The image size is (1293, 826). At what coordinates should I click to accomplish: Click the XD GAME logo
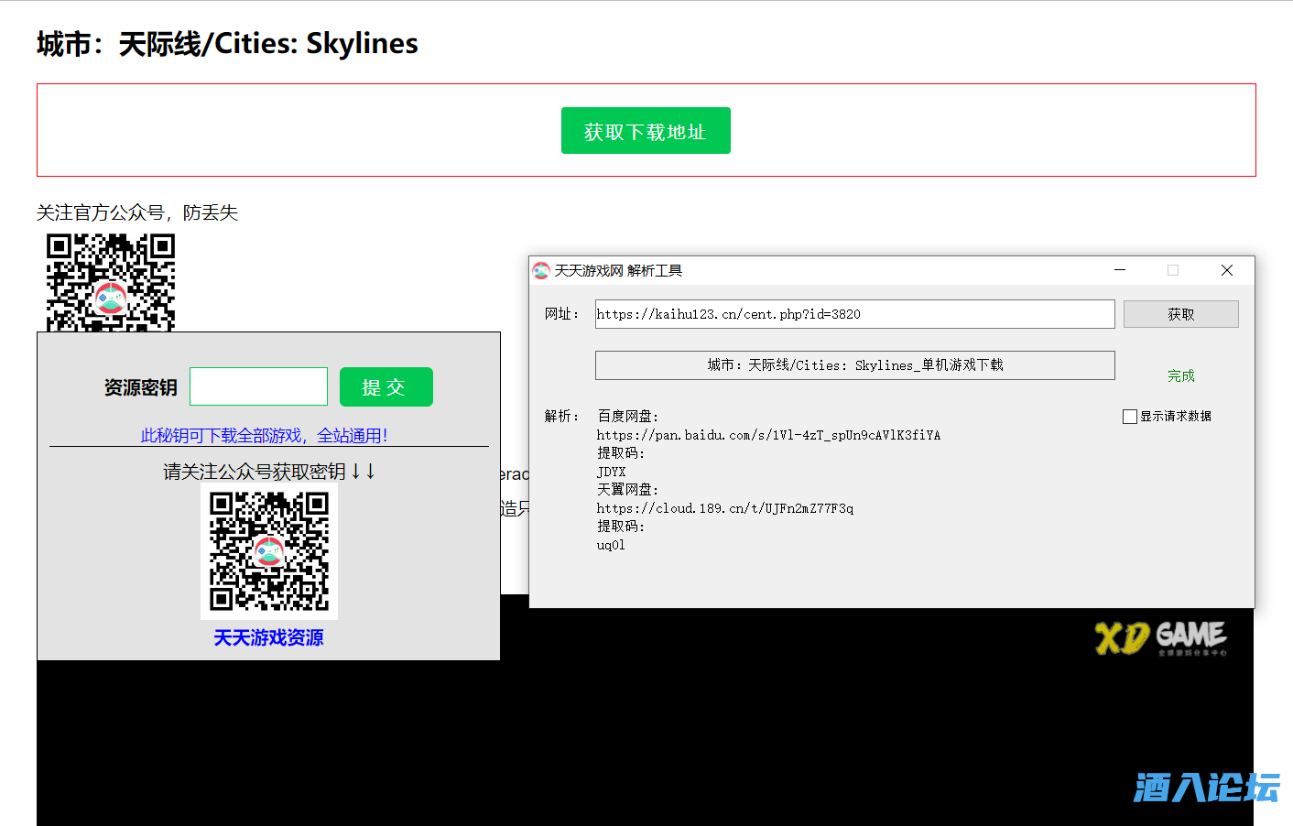(1160, 637)
